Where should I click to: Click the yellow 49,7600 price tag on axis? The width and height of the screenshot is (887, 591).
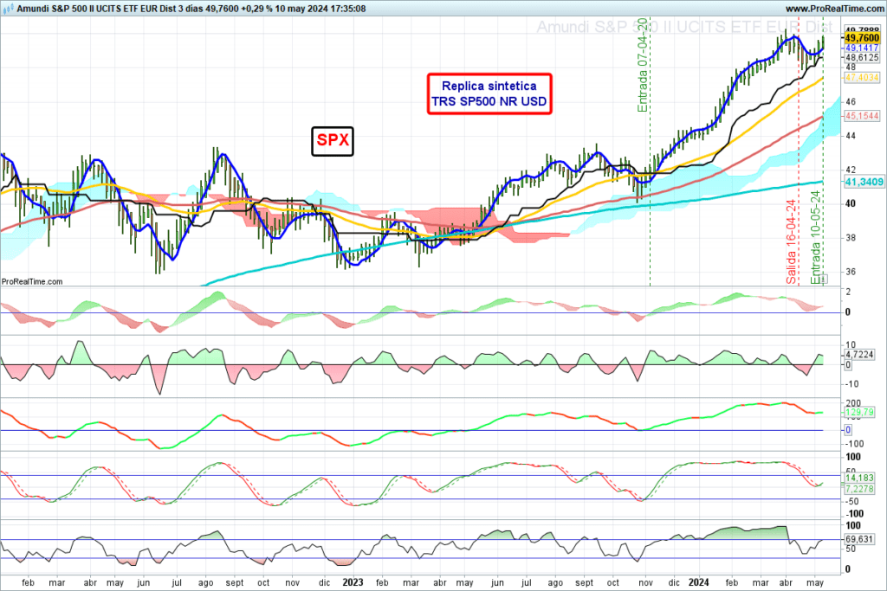pyautogui.click(x=862, y=38)
